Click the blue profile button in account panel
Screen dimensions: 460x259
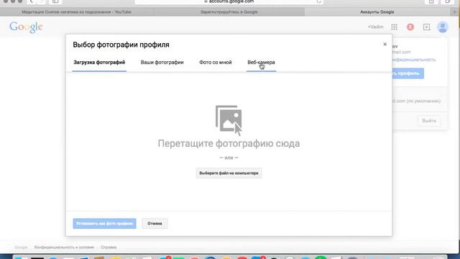pyautogui.click(x=408, y=73)
